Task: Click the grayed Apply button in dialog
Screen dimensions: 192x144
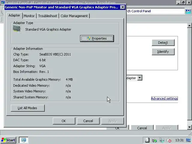Action: coord(112,121)
